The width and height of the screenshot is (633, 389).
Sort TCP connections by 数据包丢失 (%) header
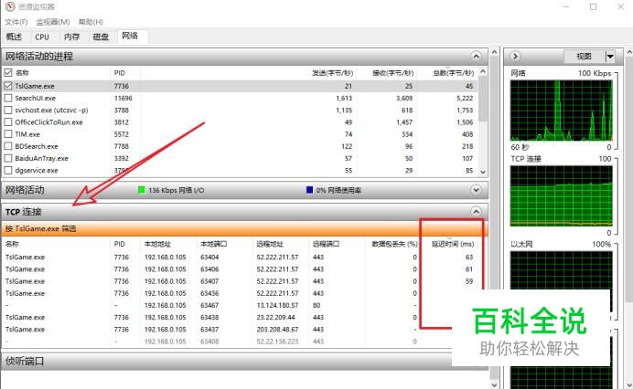click(x=394, y=245)
